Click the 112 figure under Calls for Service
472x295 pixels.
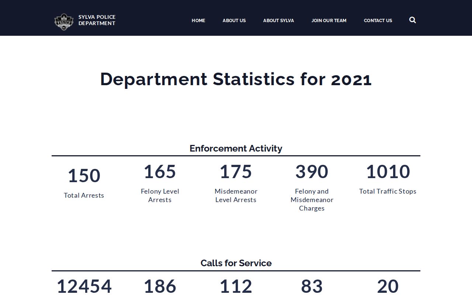click(236, 287)
